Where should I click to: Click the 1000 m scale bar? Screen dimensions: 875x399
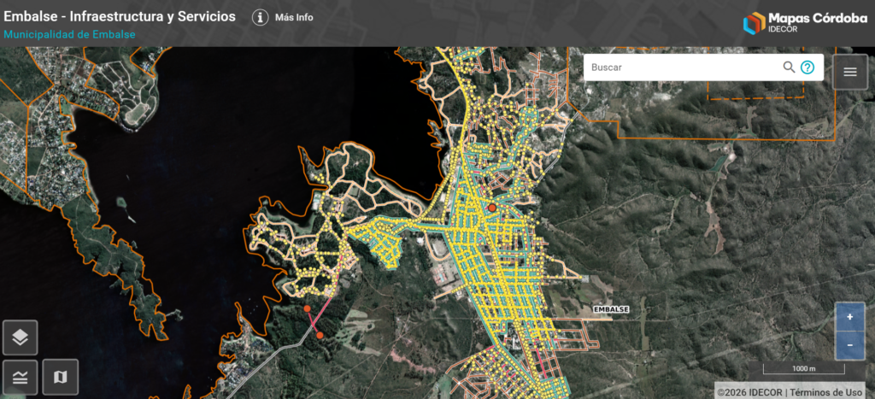point(805,369)
